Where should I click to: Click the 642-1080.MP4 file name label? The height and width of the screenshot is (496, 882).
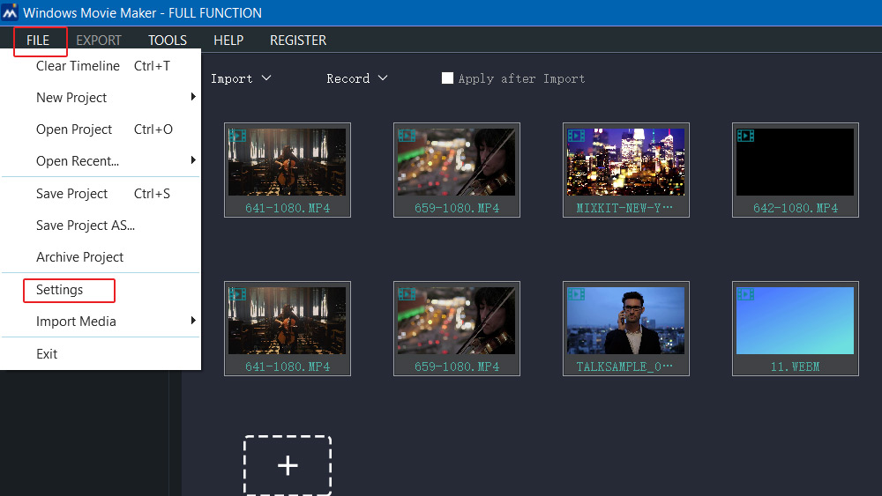[796, 208]
